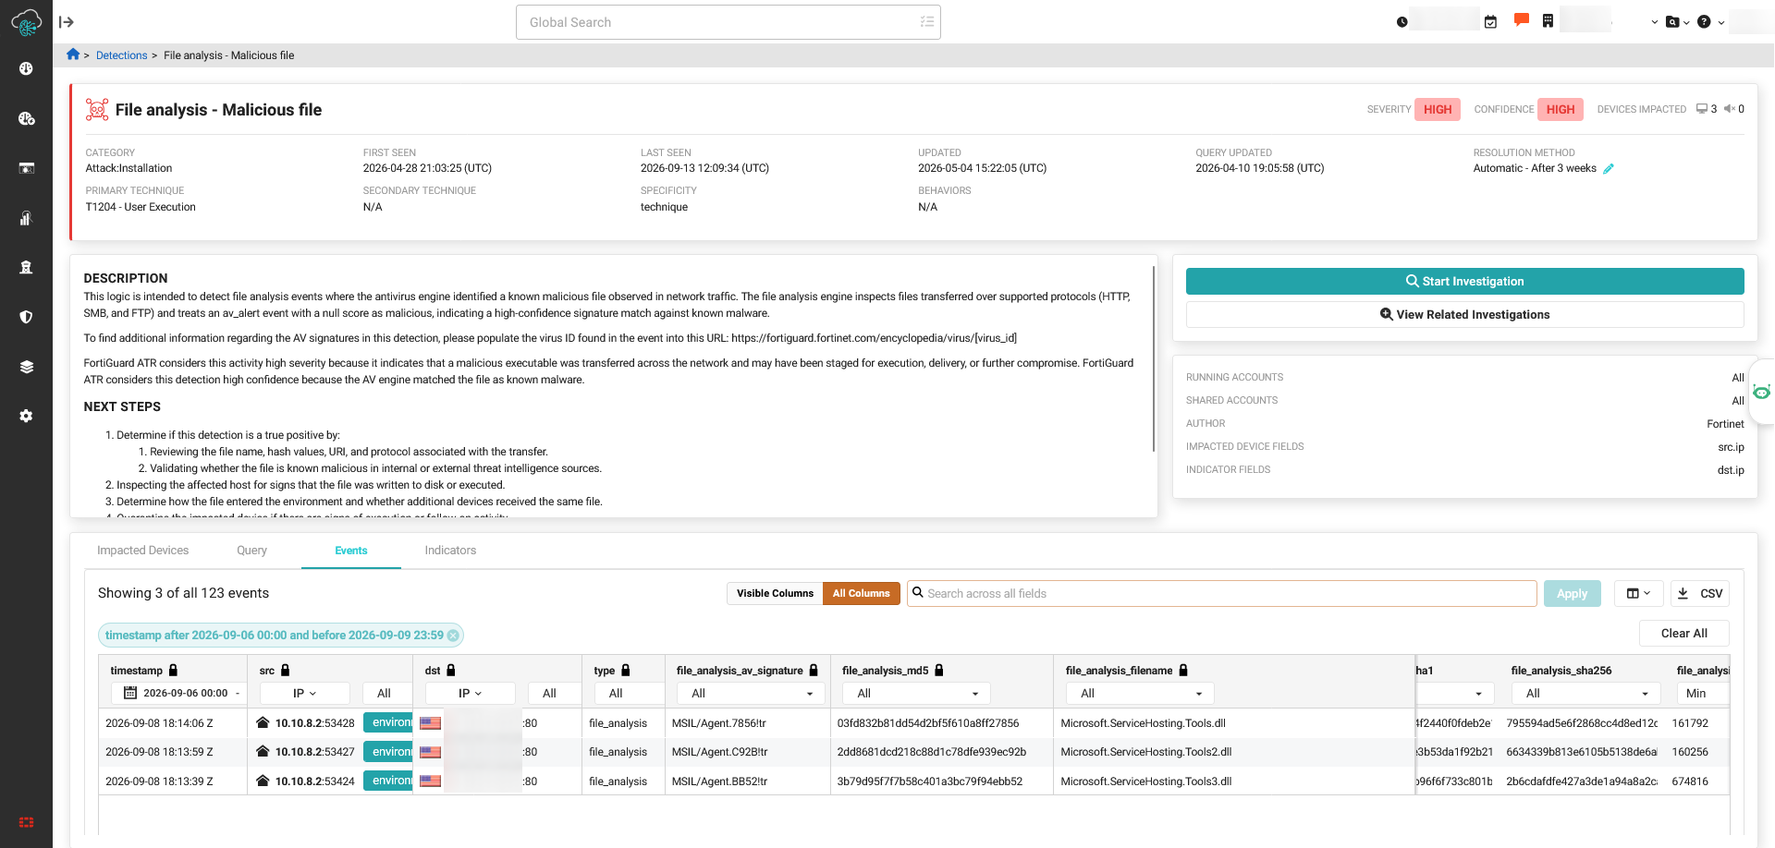Click the lock icon on file_analysis_md5 column
Viewport: 1775px width, 848px height.
[x=939, y=671]
